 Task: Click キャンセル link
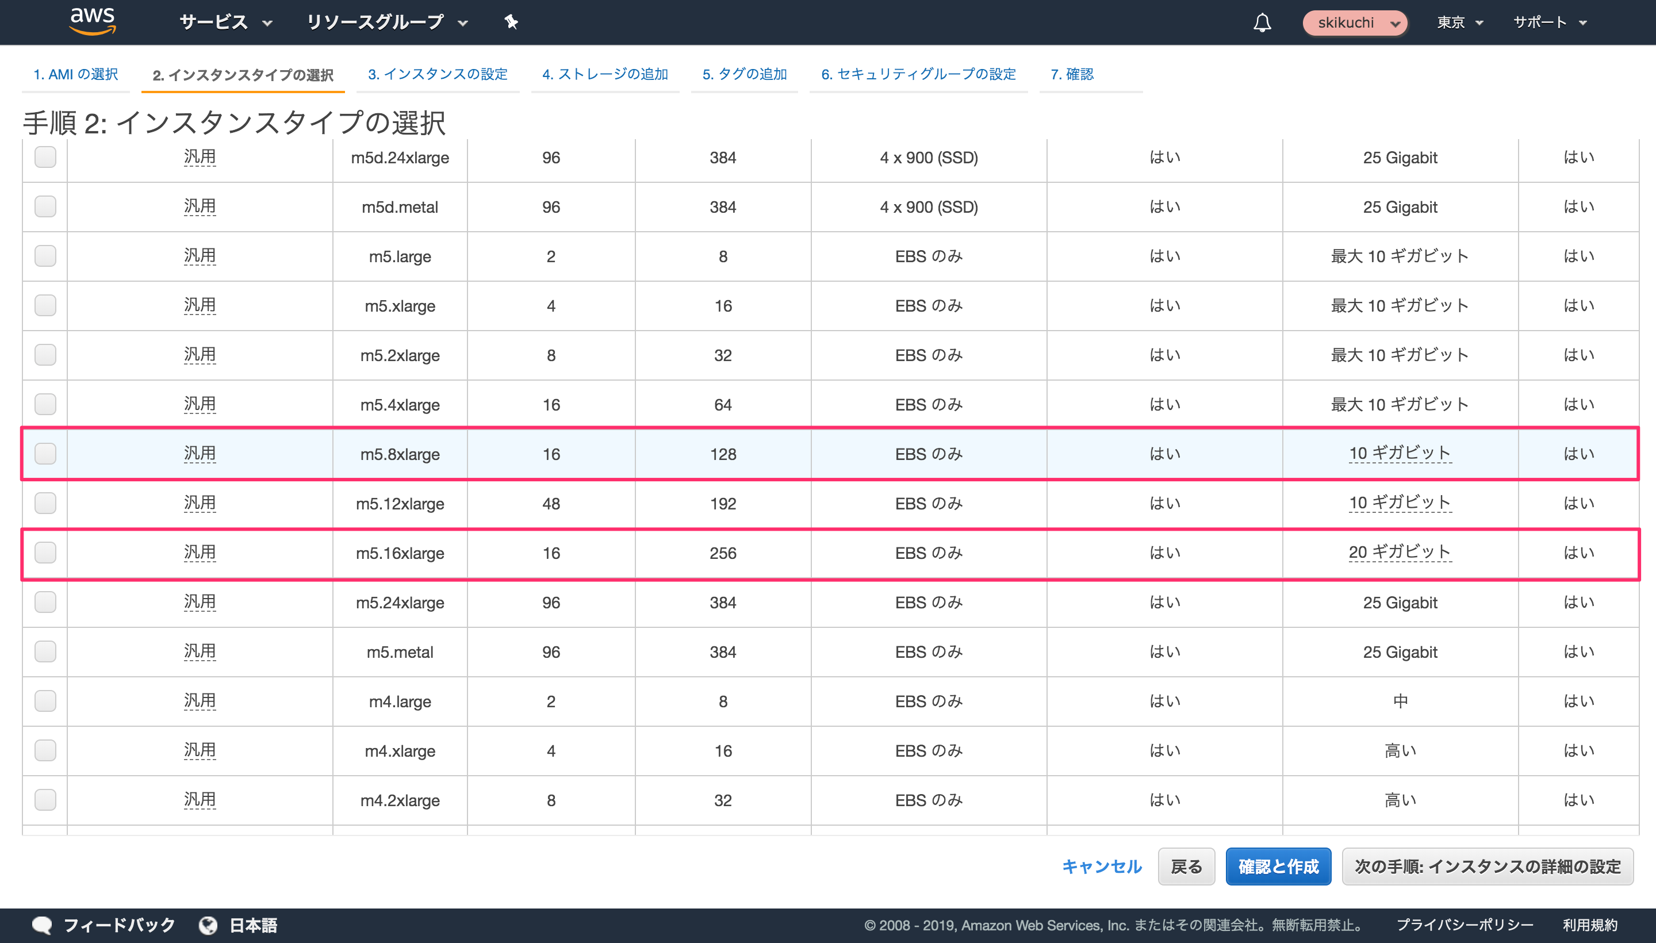(x=1102, y=867)
